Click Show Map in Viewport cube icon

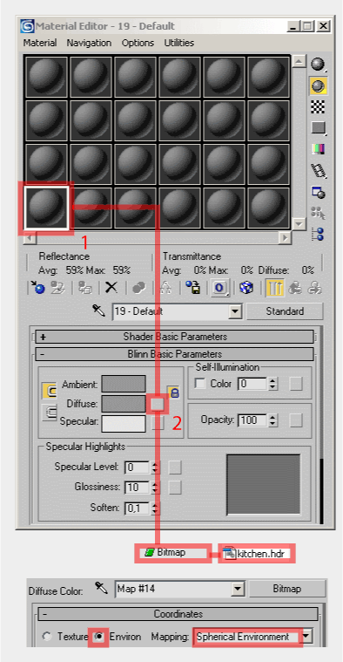coord(246,288)
